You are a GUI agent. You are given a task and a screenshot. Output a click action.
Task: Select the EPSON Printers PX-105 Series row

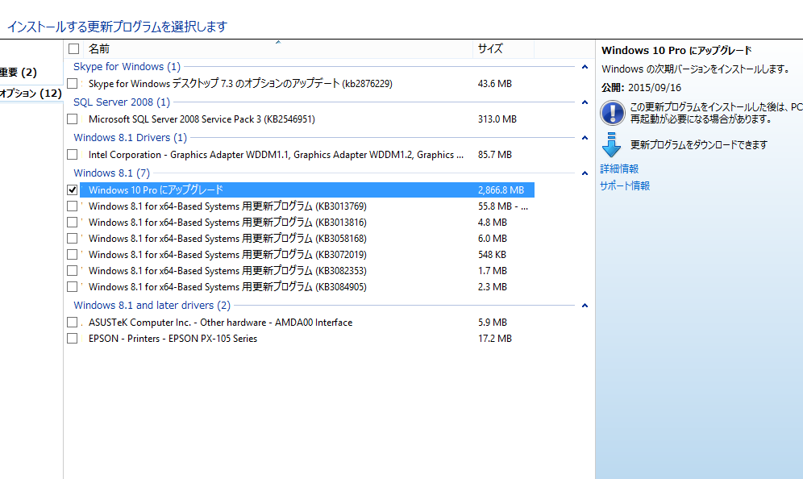pyautogui.click(x=306, y=338)
